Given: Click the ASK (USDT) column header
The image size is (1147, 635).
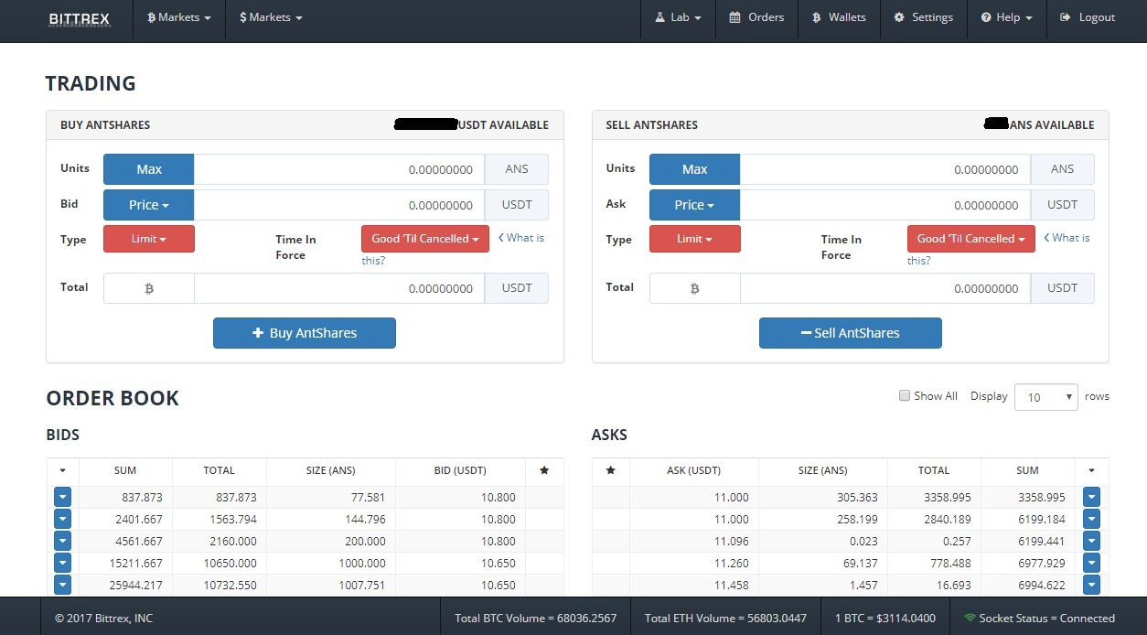Looking at the screenshot, I should [x=694, y=470].
